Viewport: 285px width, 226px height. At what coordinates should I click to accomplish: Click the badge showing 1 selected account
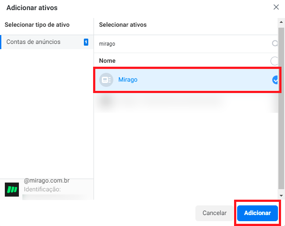pyautogui.click(x=86, y=42)
